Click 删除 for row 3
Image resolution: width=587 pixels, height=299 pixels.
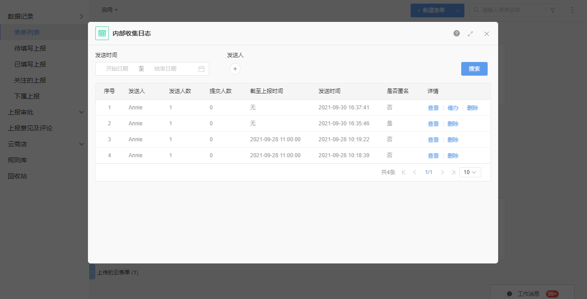(x=453, y=140)
